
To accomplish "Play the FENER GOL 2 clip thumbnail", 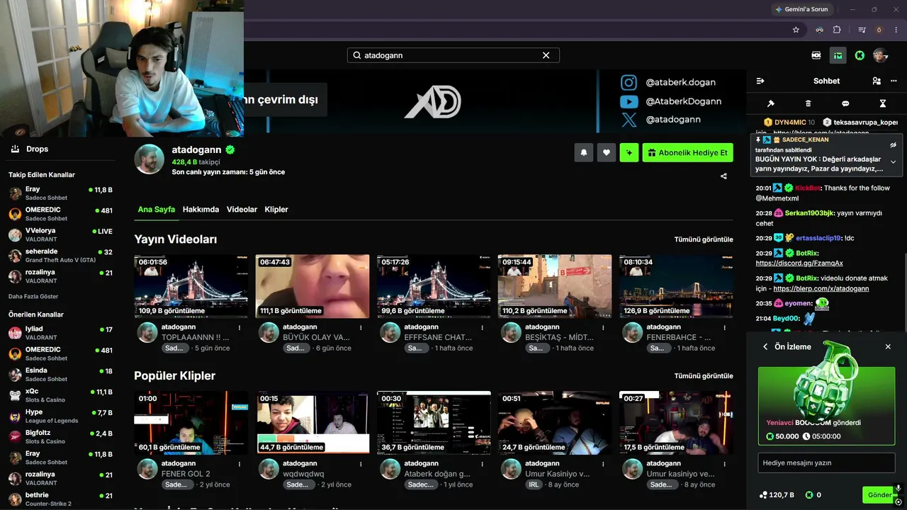I will [191, 423].
